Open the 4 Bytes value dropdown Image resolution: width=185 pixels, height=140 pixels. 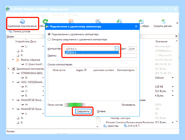(172, 96)
